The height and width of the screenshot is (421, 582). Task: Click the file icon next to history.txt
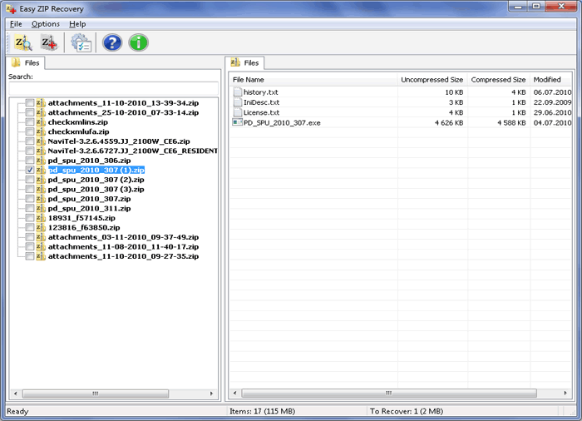point(237,92)
